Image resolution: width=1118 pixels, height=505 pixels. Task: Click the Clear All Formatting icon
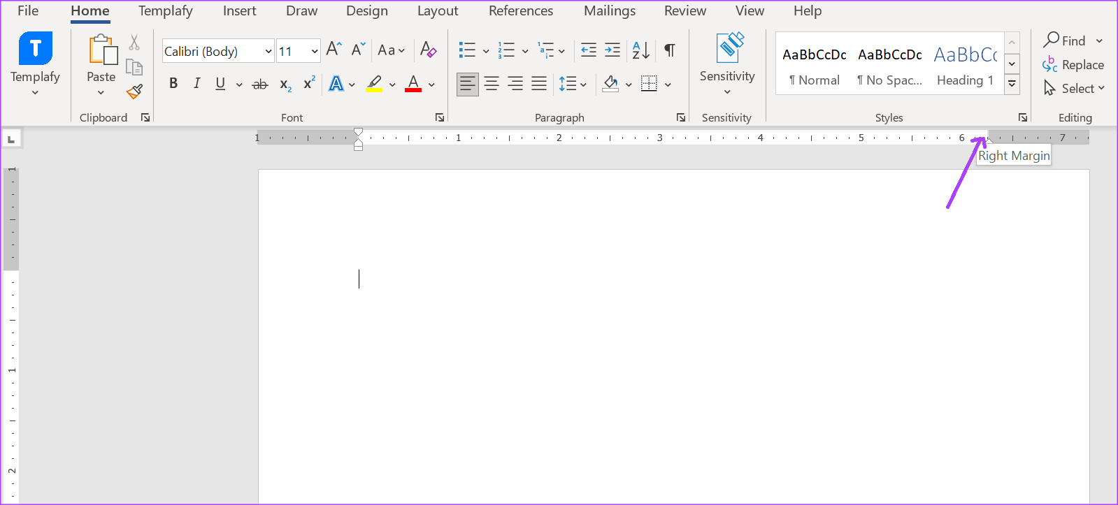coord(428,50)
